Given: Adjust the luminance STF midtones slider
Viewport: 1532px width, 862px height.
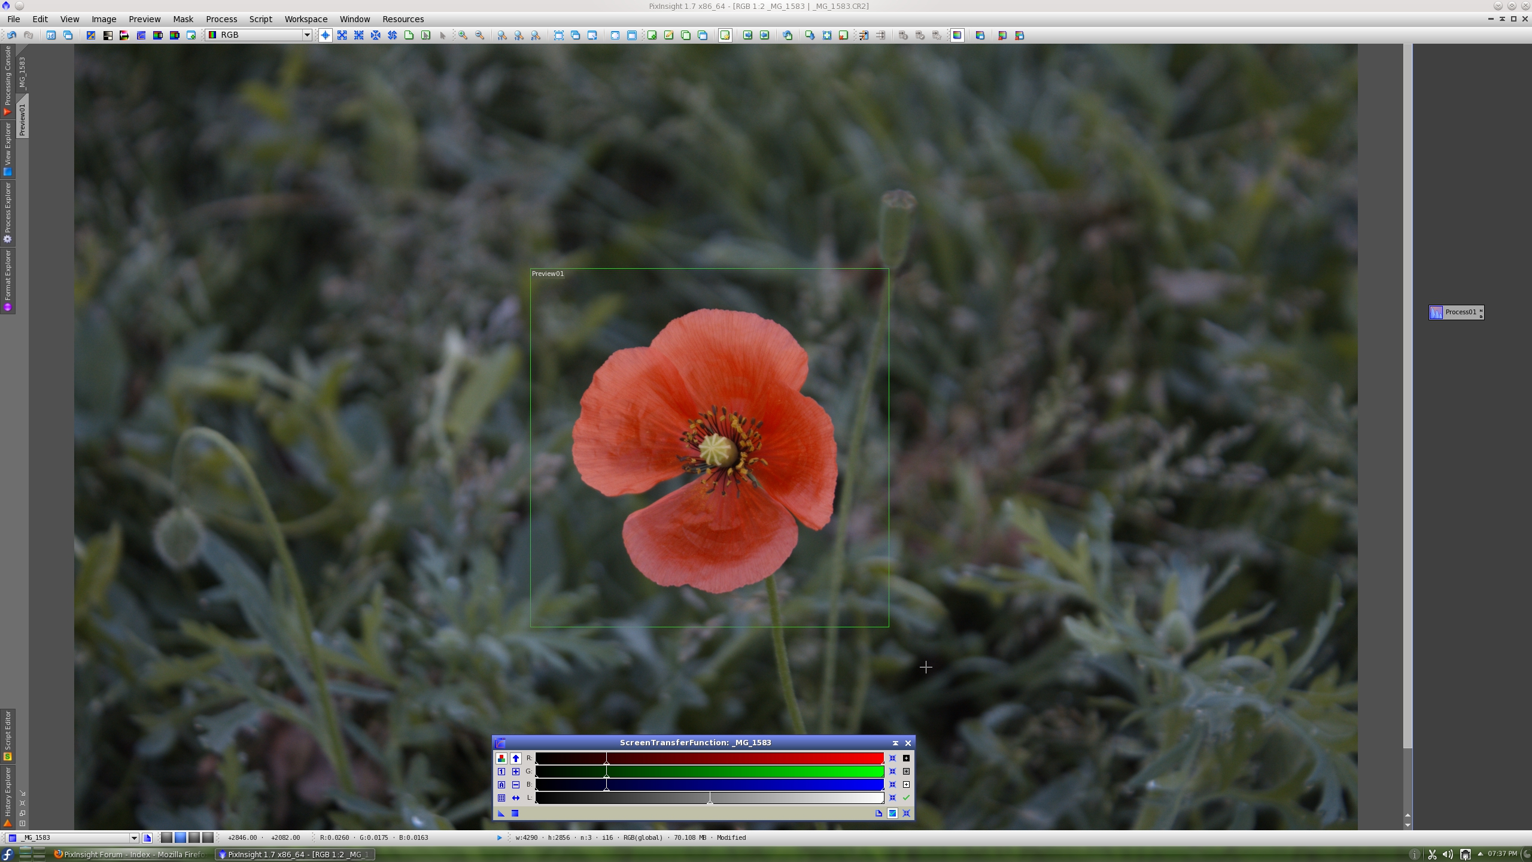Looking at the screenshot, I should tap(710, 798).
